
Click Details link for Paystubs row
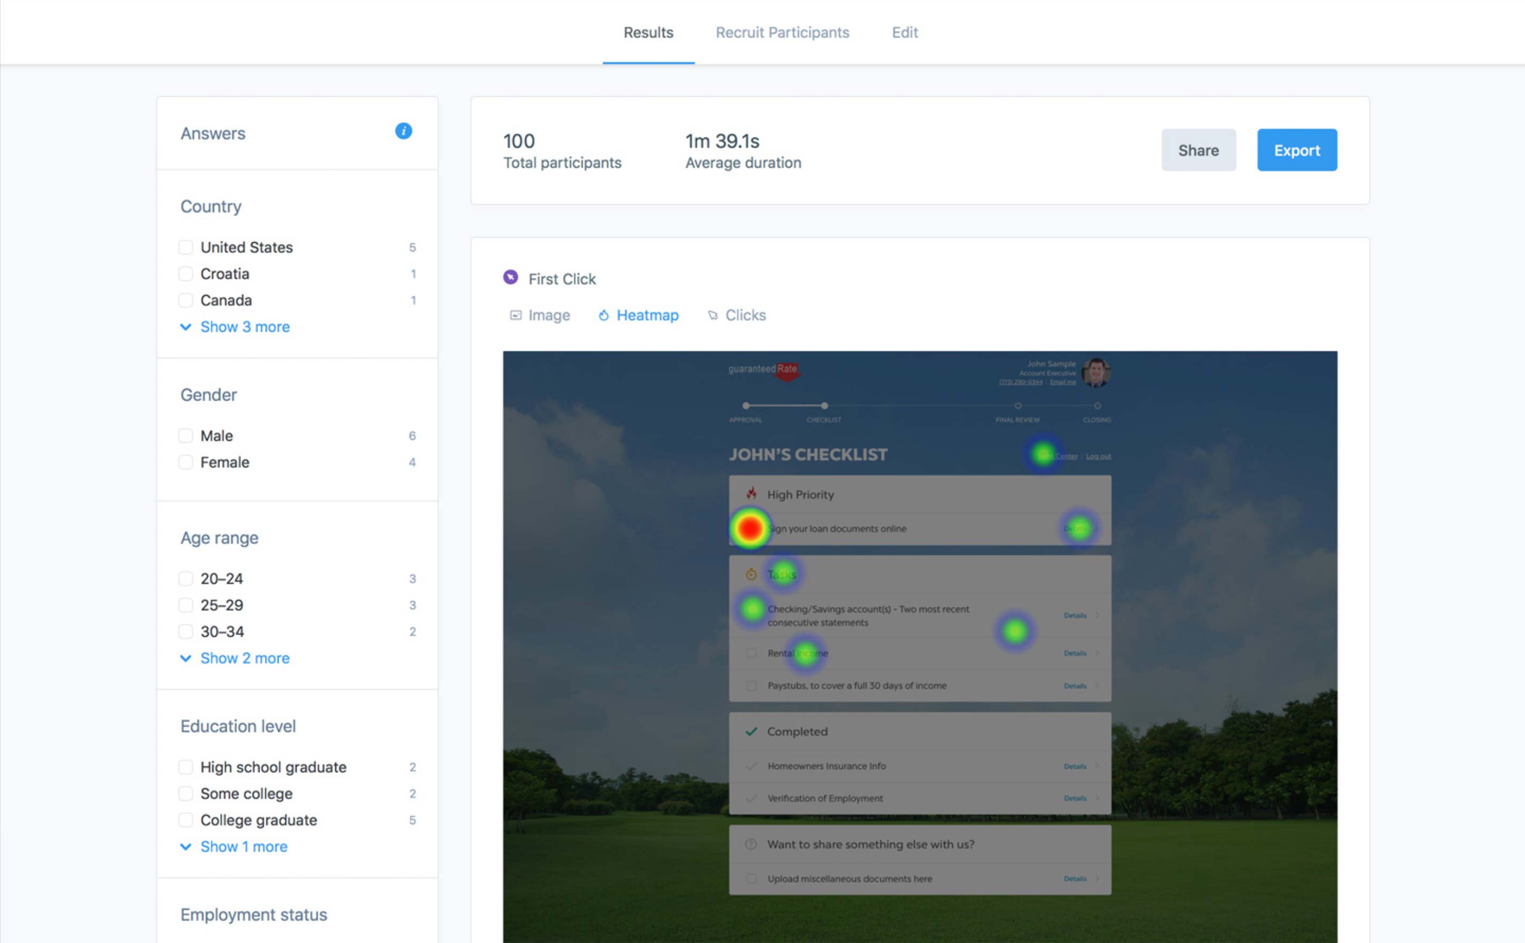(x=1074, y=686)
